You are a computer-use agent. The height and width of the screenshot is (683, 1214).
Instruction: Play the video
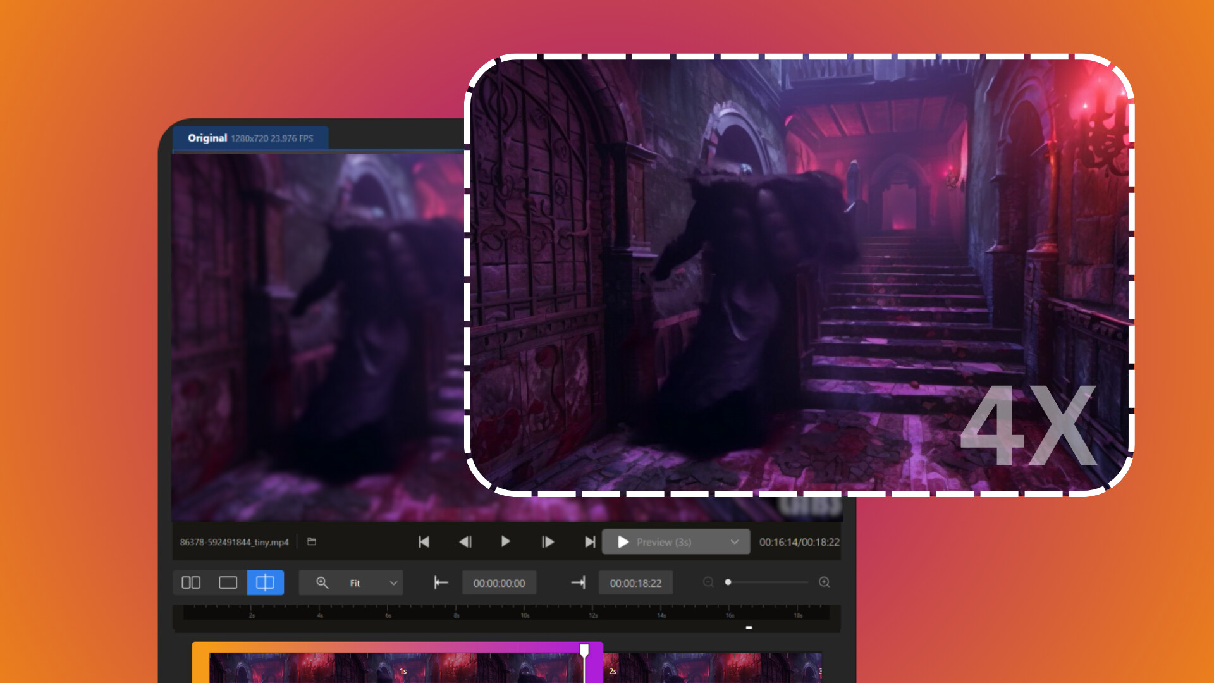(x=505, y=542)
